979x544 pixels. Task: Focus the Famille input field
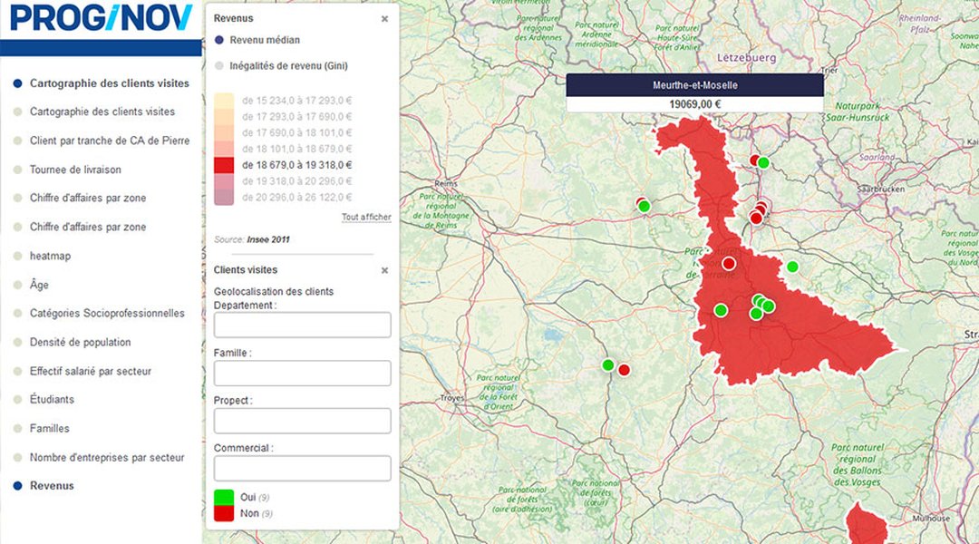[x=302, y=373]
